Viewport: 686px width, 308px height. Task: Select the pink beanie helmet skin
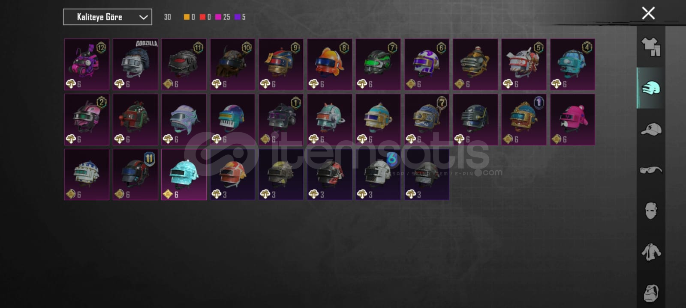point(572,119)
